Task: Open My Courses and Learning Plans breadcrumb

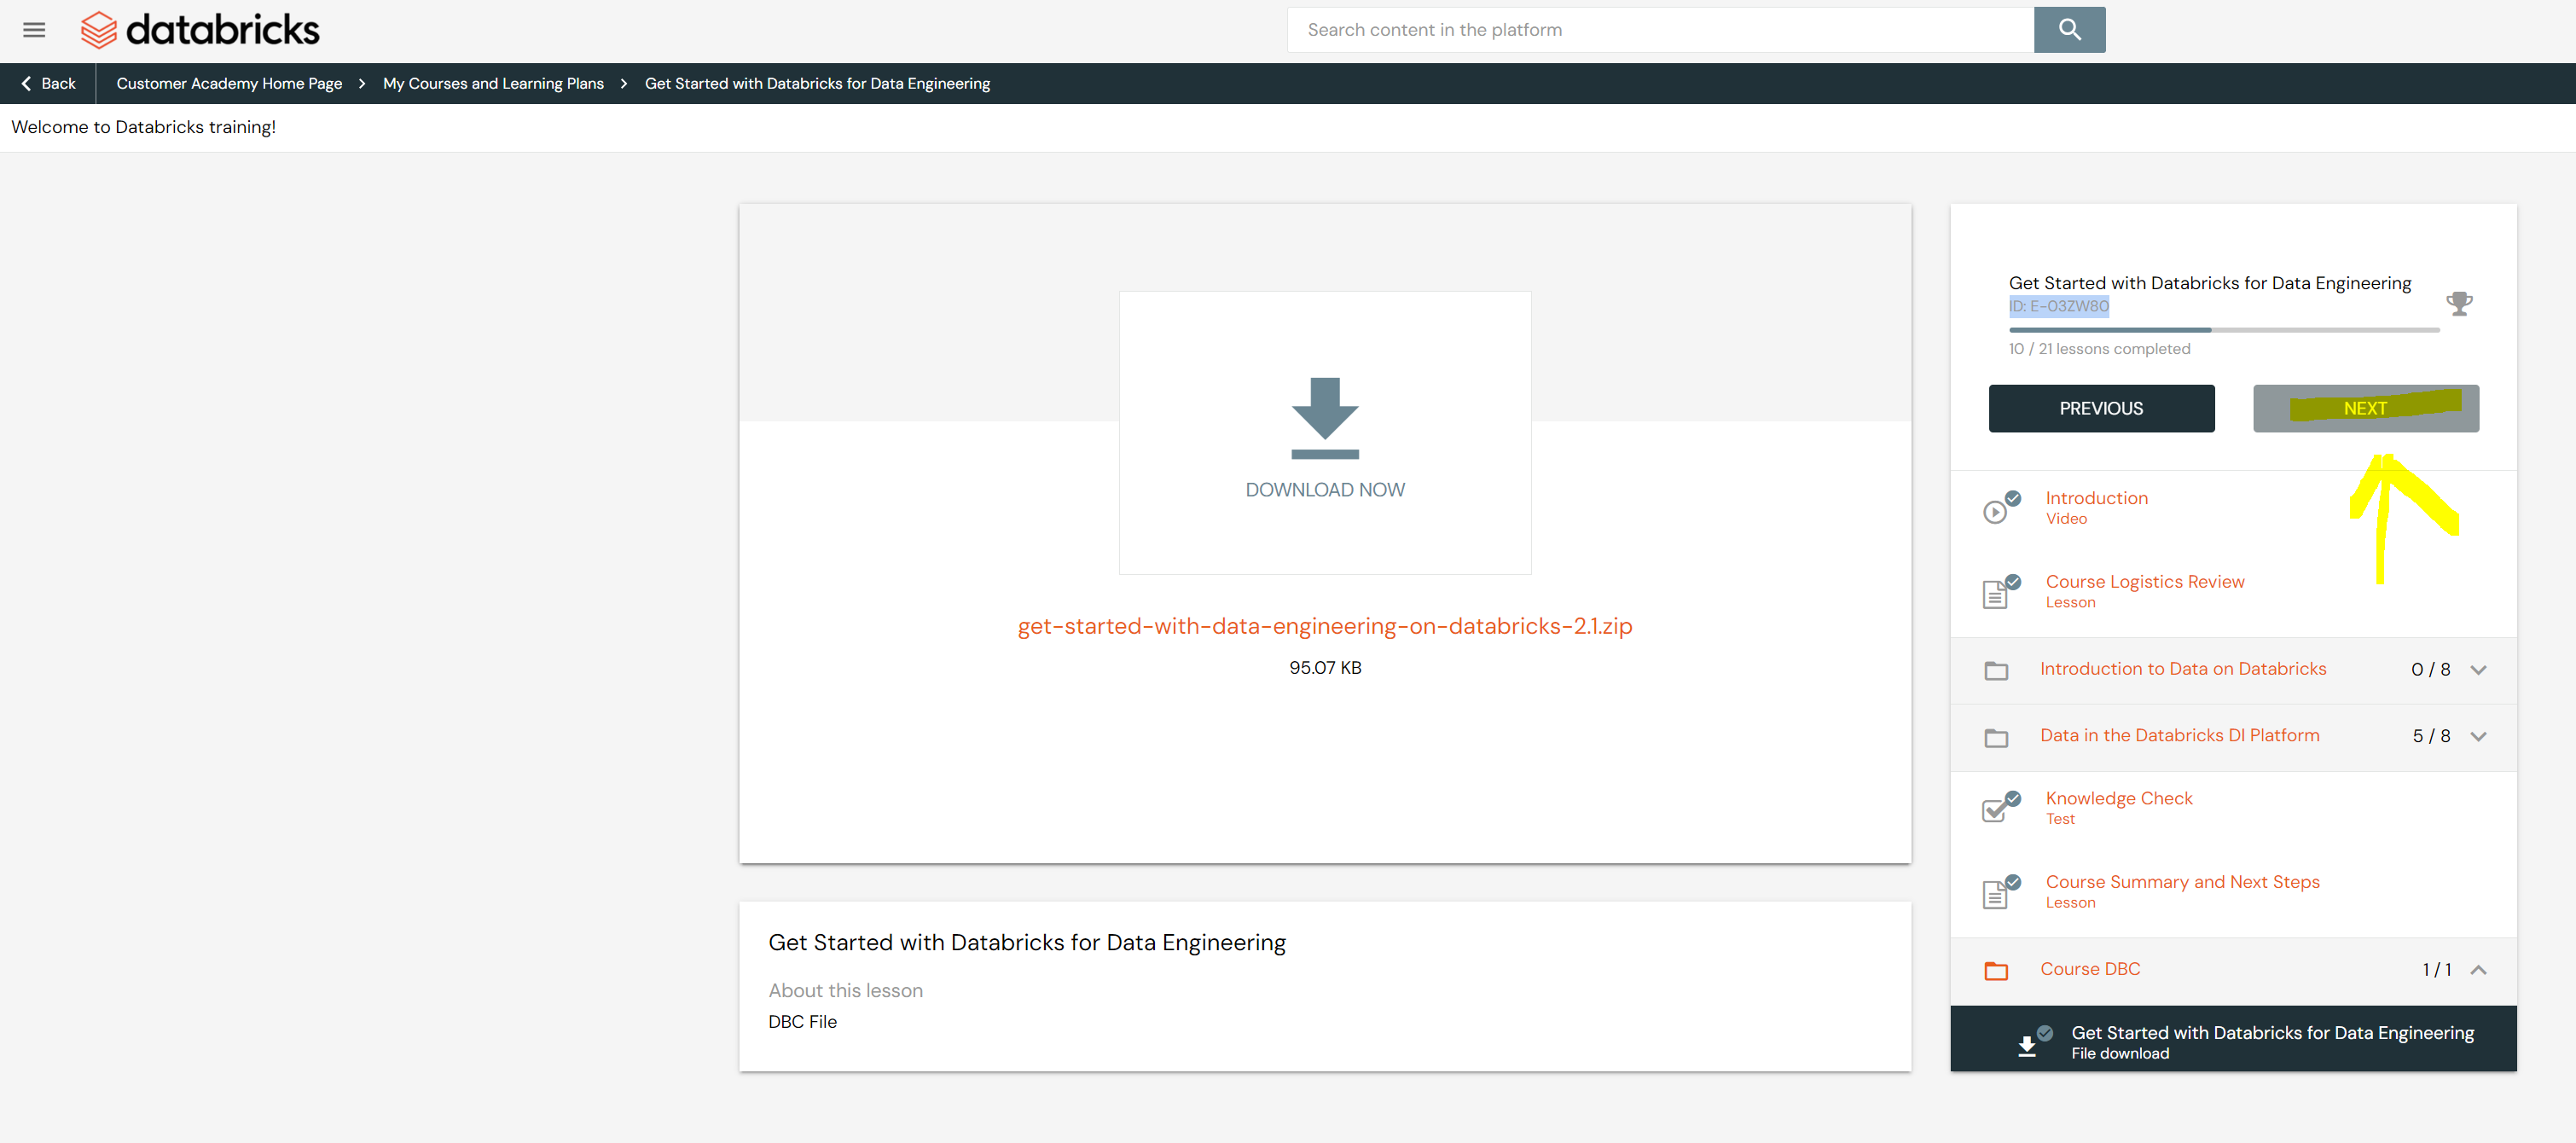Action: [x=492, y=83]
